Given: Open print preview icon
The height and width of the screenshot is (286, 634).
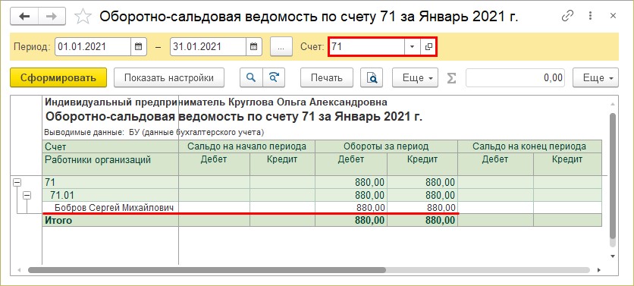Looking at the screenshot, I should click(372, 77).
